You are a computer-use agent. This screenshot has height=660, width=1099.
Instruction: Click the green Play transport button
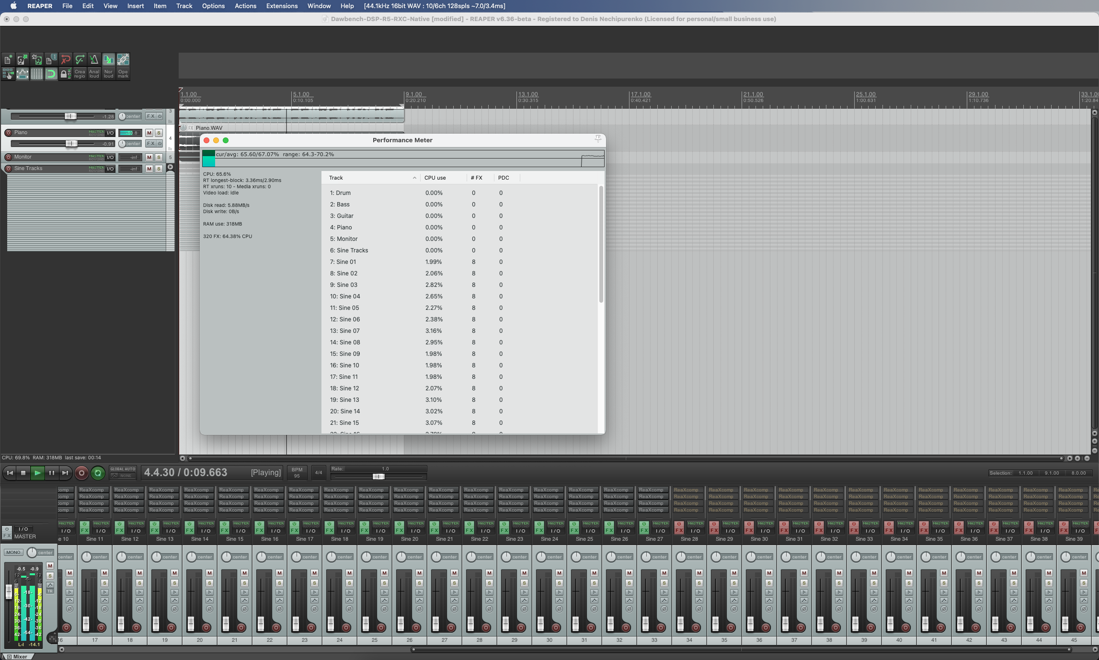tap(37, 473)
